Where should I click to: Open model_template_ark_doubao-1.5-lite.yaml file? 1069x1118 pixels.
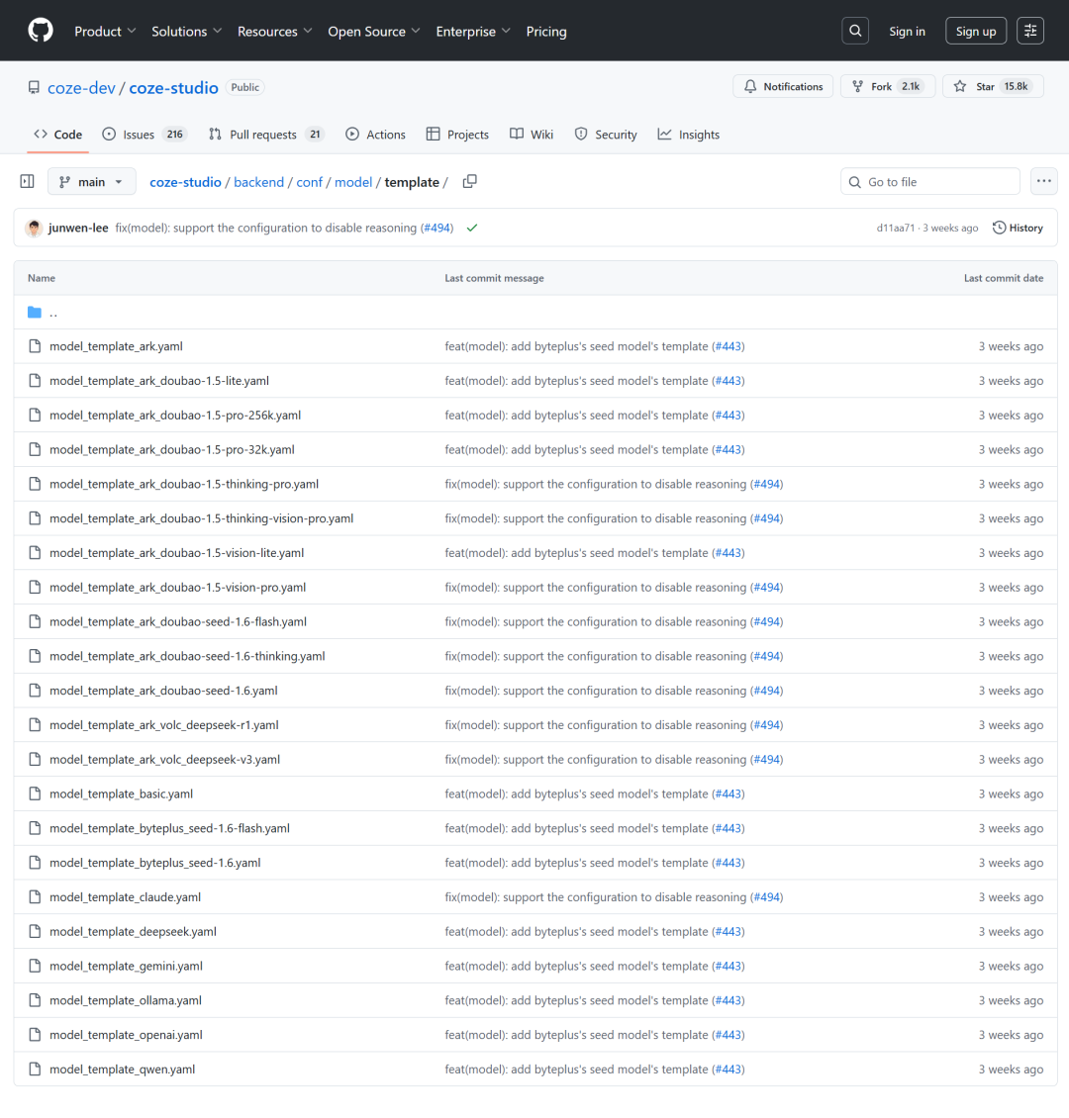tap(159, 381)
